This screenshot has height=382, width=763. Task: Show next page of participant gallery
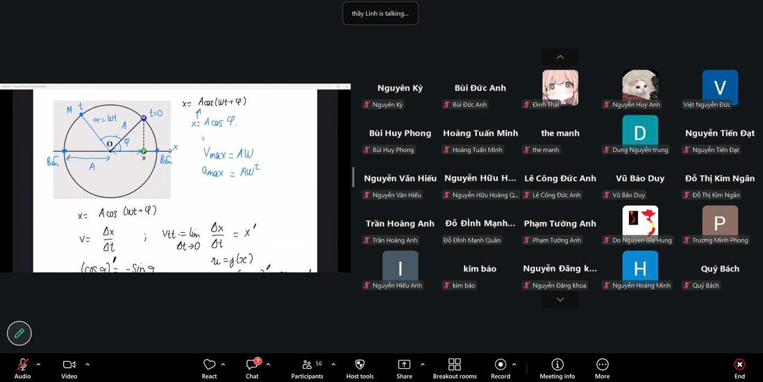560,300
